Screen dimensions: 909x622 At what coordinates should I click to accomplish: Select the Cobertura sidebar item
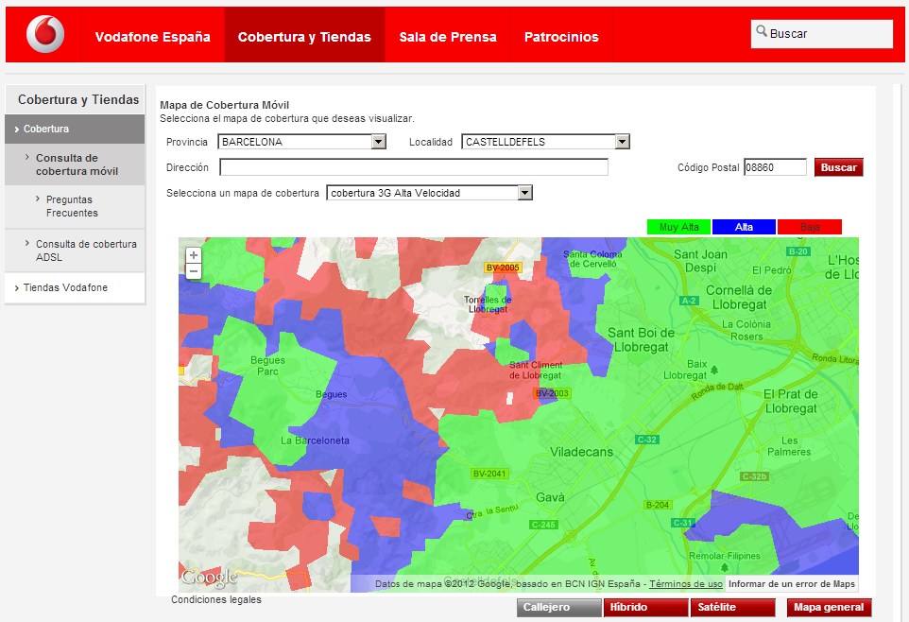pos(75,129)
